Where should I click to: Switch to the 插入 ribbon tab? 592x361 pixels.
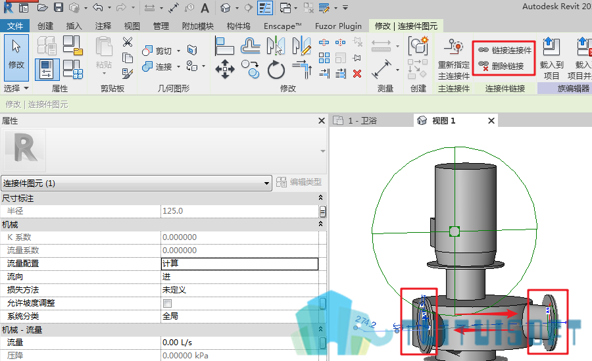[74, 26]
